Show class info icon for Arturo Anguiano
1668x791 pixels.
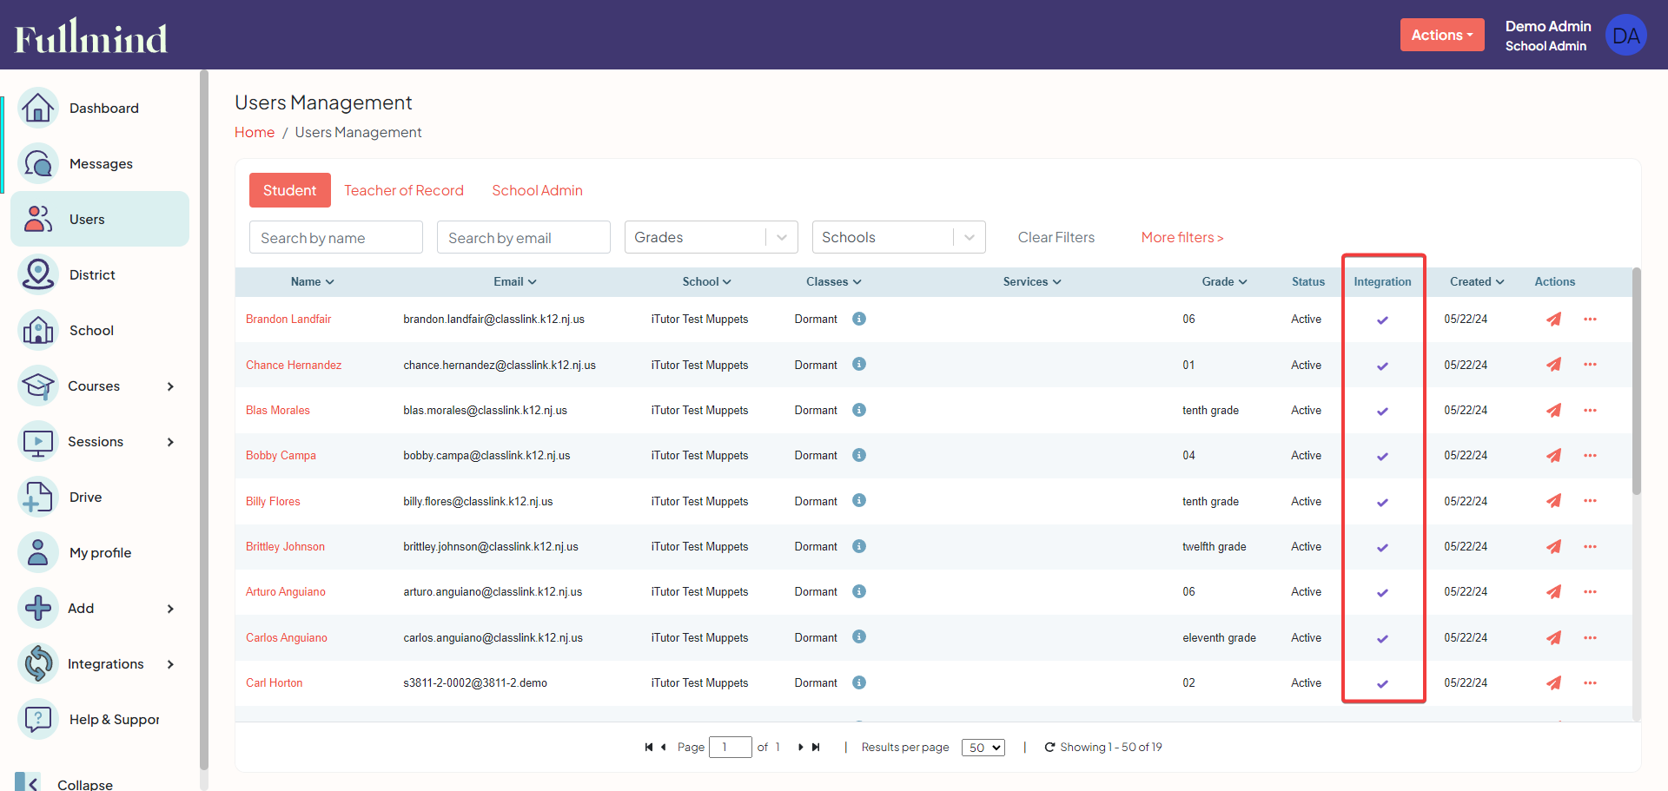pyautogui.click(x=859, y=591)
